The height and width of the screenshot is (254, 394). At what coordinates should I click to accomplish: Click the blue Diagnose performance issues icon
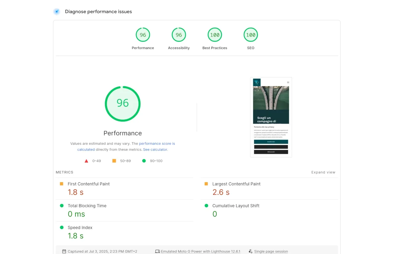click(57, 12)
